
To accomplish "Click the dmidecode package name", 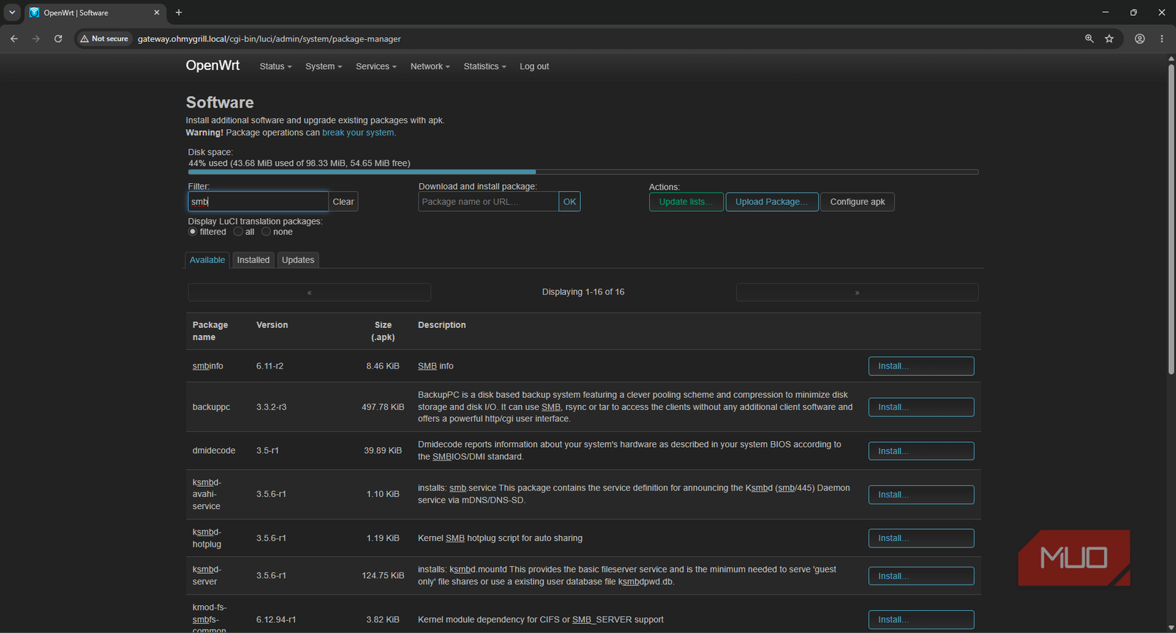I will click(x=214, y=451).
